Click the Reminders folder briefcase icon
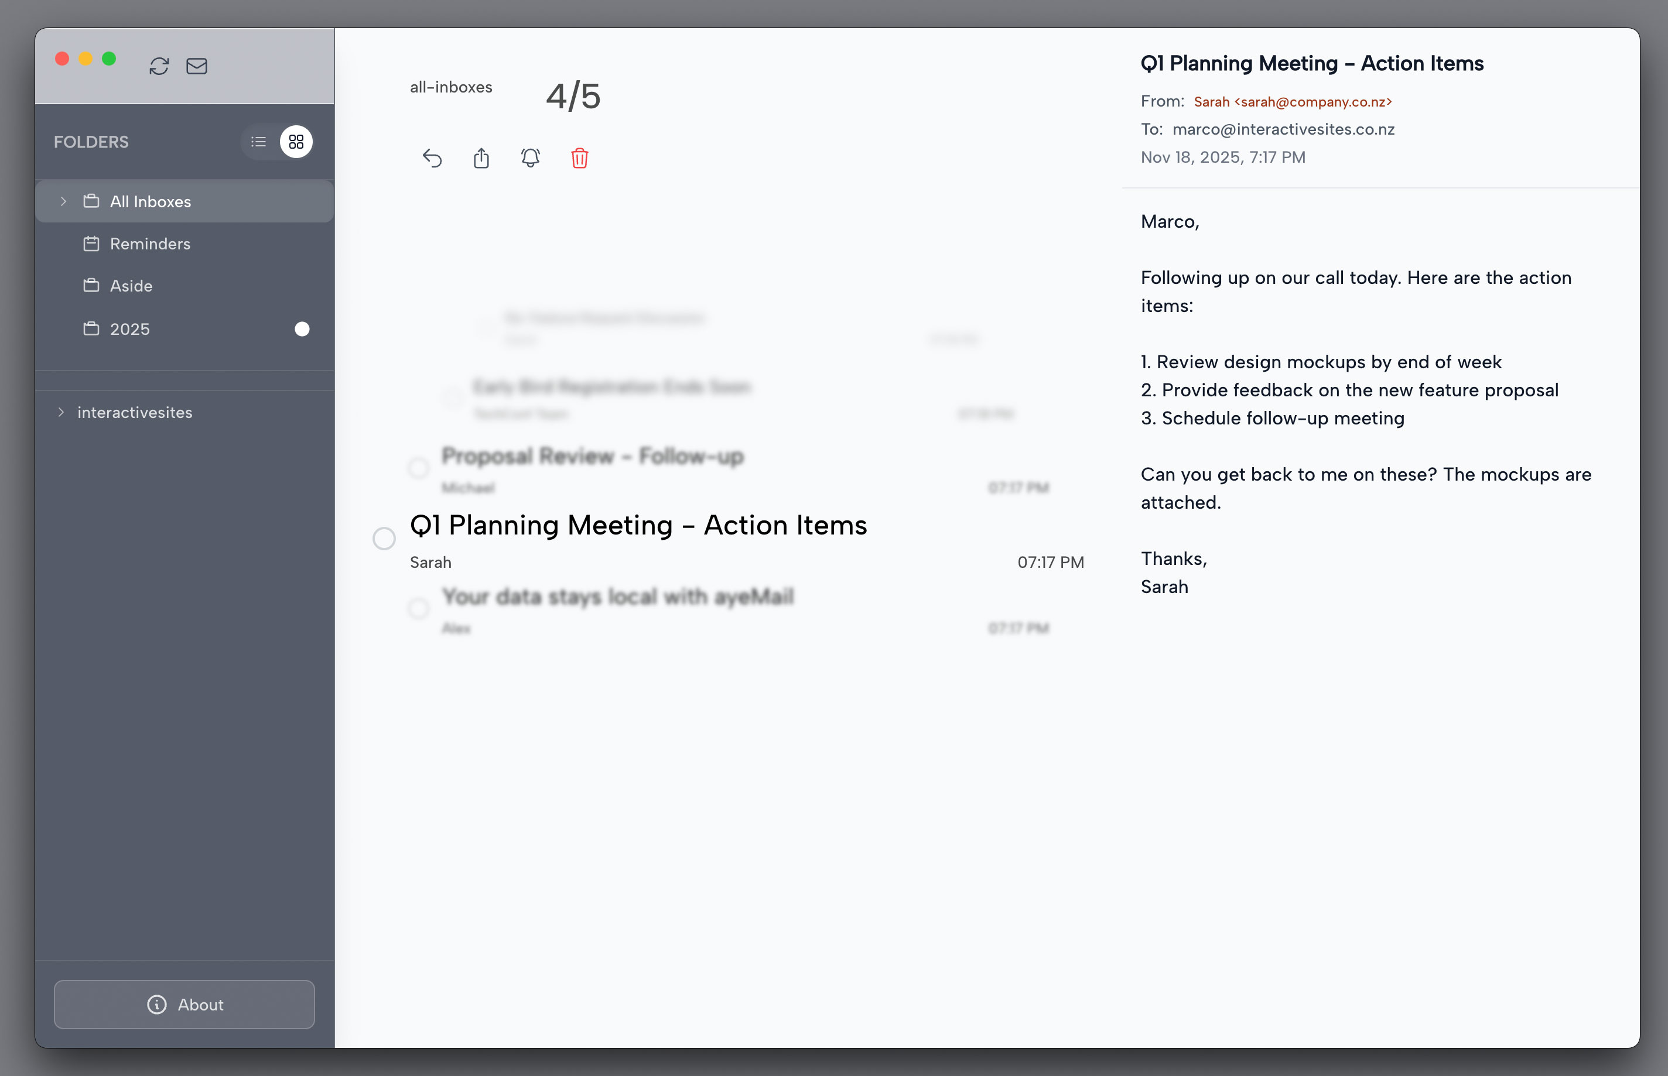 91,243
